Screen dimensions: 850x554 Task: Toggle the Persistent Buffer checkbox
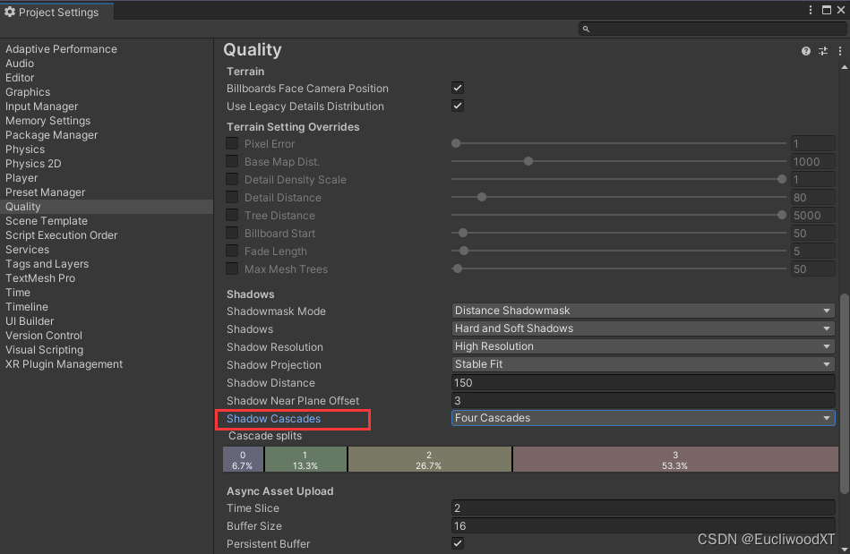tap(458, 543)
